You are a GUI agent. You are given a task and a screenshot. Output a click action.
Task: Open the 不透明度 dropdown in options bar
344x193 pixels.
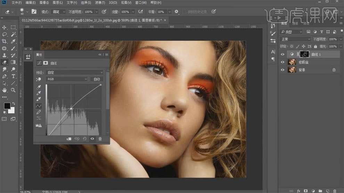tap(97, 12)
